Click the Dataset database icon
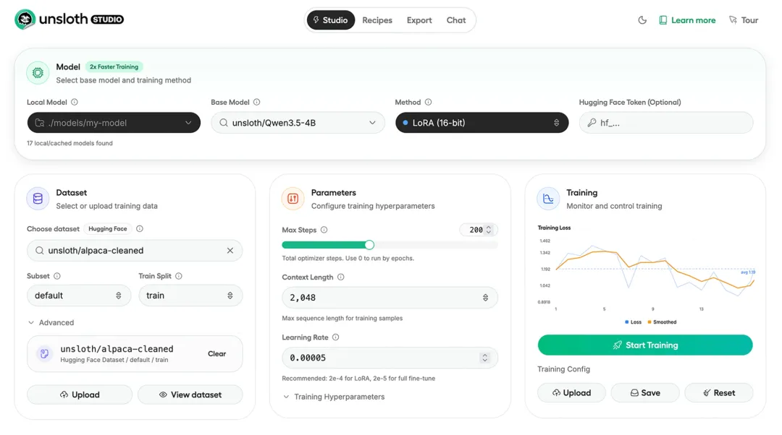This screenshot has height=435, width=782. click(x=38, y=199)
